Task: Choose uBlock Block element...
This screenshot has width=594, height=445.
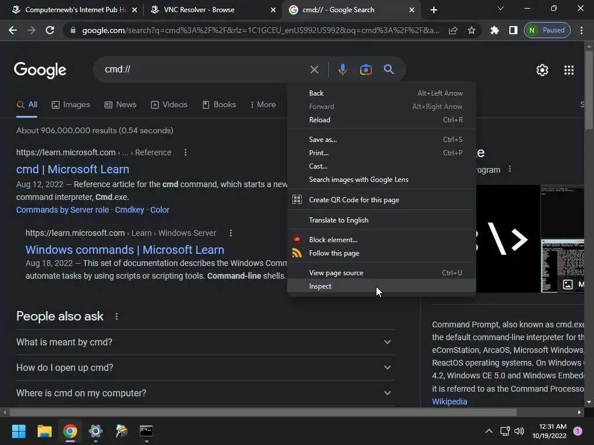Action: [x=382, y=240]
